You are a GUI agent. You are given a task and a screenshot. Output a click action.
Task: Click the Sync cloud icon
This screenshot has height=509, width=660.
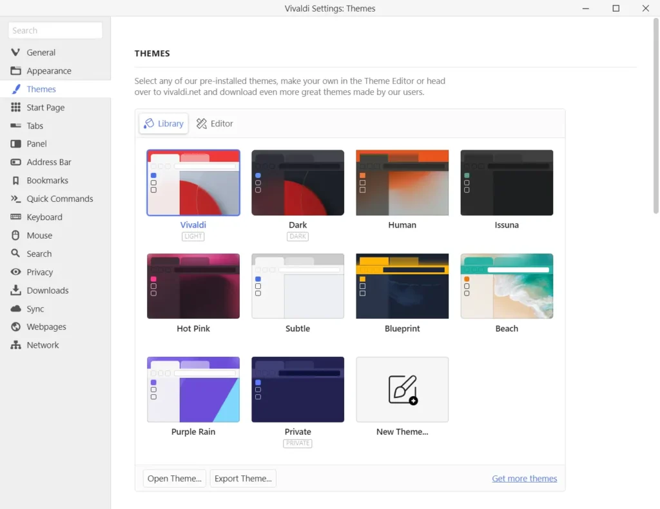15,308
